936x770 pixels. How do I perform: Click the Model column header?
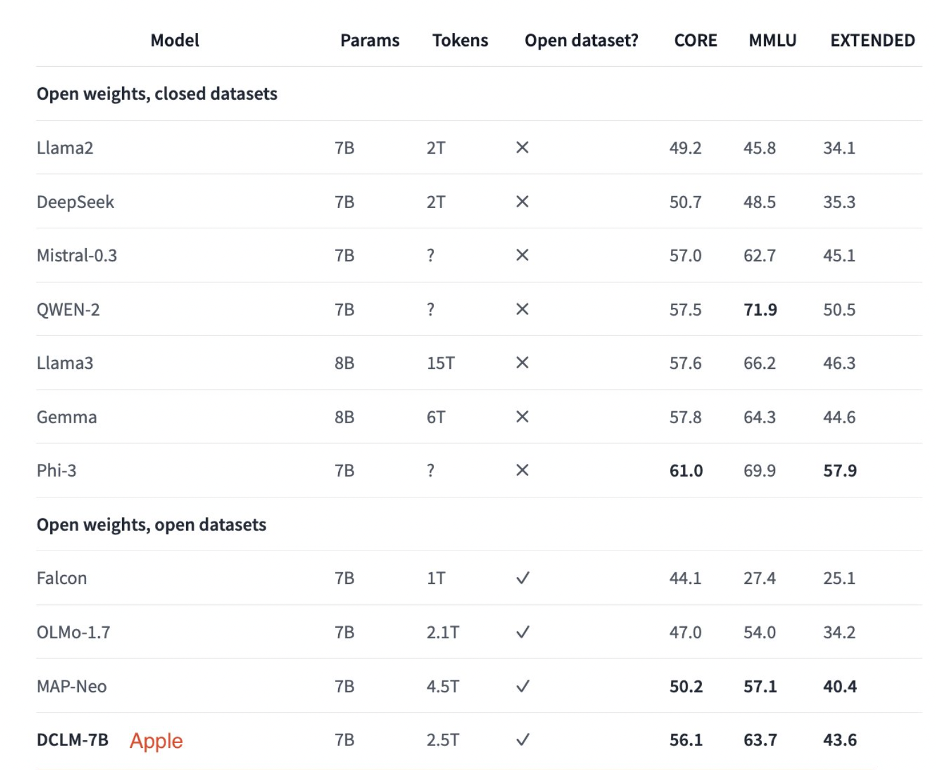tap(175, 40)
